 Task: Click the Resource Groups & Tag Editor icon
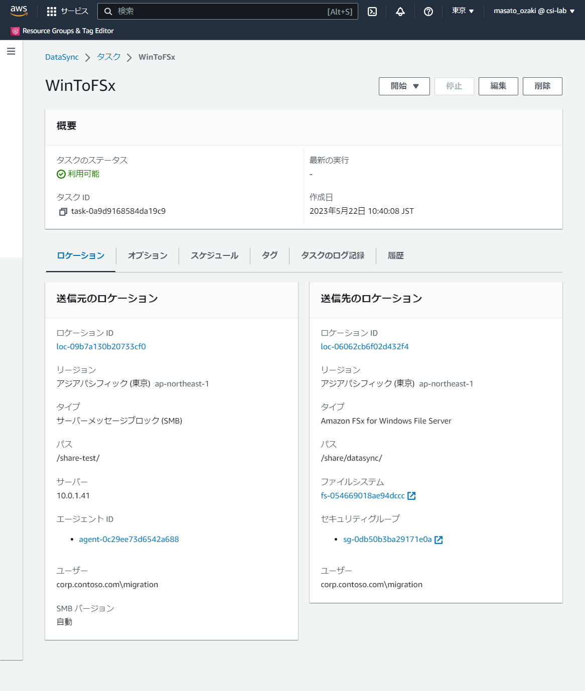(x=16, y=31)
